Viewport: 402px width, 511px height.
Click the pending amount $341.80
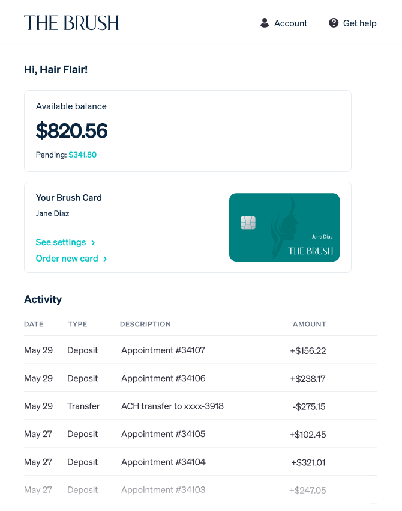tap(82, 155)
